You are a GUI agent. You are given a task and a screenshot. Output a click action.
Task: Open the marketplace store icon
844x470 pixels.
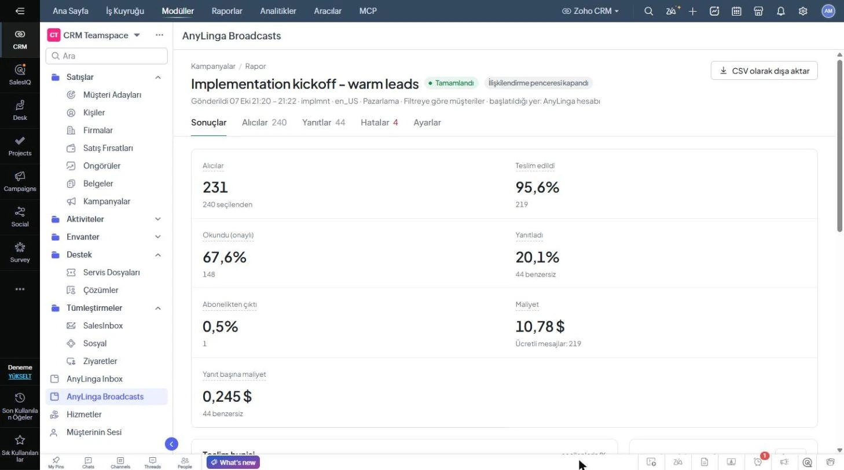coord(758,11)
